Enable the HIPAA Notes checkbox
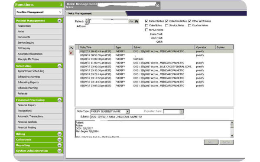Viewport: 260px width, 162px height. tap(146, 30)
